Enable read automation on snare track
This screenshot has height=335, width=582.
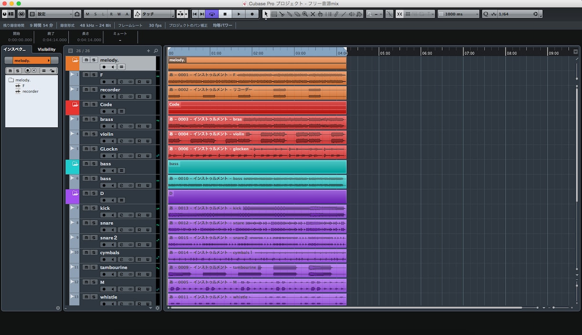coord(139,230)
